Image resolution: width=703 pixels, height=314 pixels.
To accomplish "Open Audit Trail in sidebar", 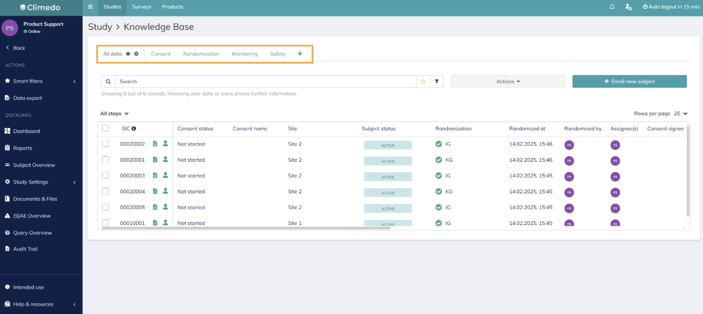I will pyautogui.click(x=25, y=249).
